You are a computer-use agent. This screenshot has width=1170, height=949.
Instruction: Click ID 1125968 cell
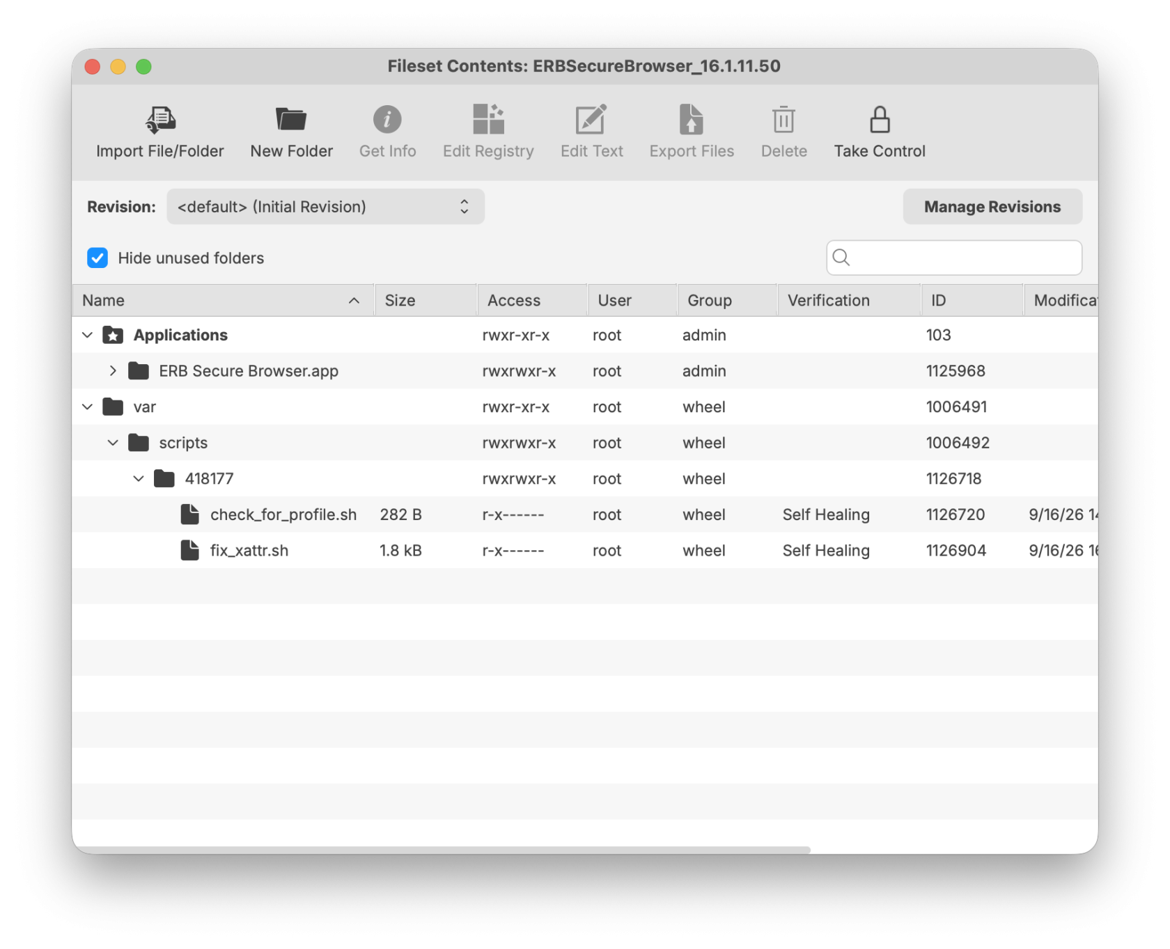coord(955,371)
